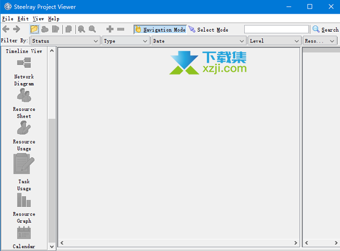This screenshot has height=251, width=340.
Task: Click the Steelray app icon in title bar
Action: (8, 7)
